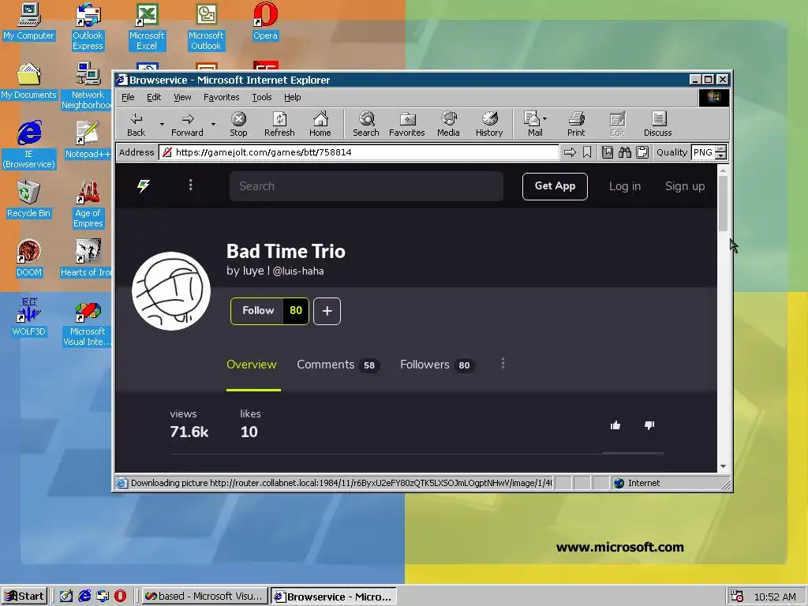Click the clipboard icon near Quality
The image size is (808, 606).
click(642, 152)
